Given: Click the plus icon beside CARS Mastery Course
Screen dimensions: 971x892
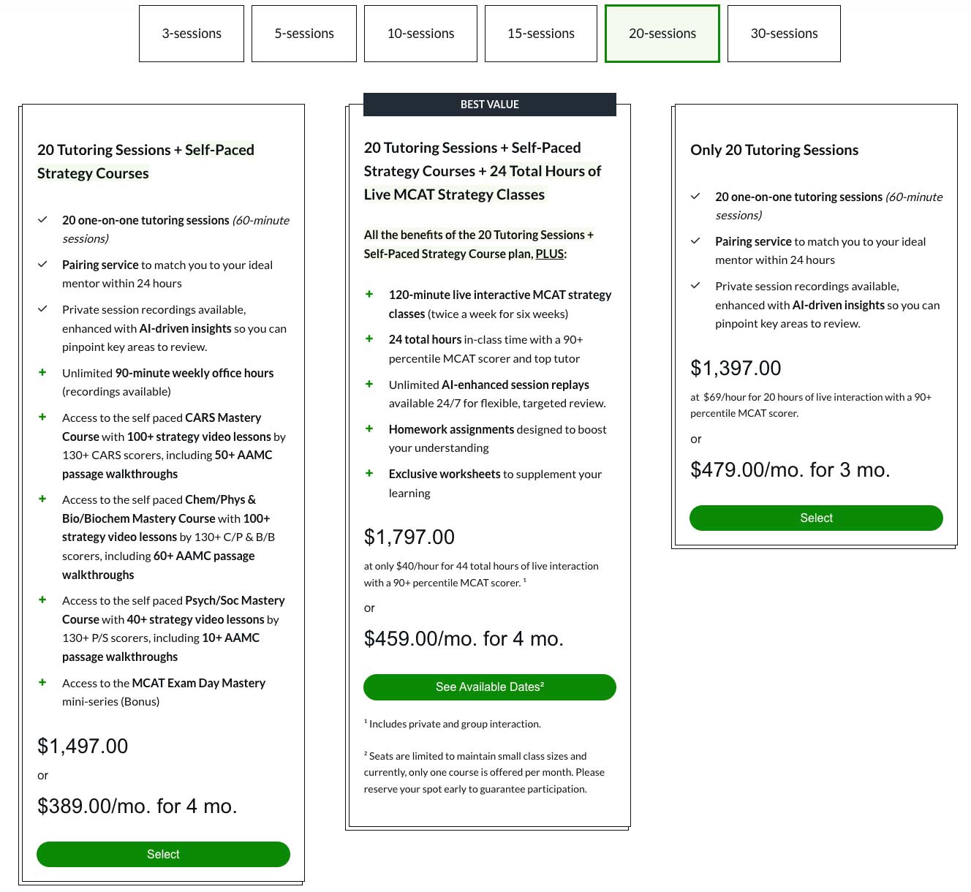Looking at the screenshot, I should pos(42,417).
